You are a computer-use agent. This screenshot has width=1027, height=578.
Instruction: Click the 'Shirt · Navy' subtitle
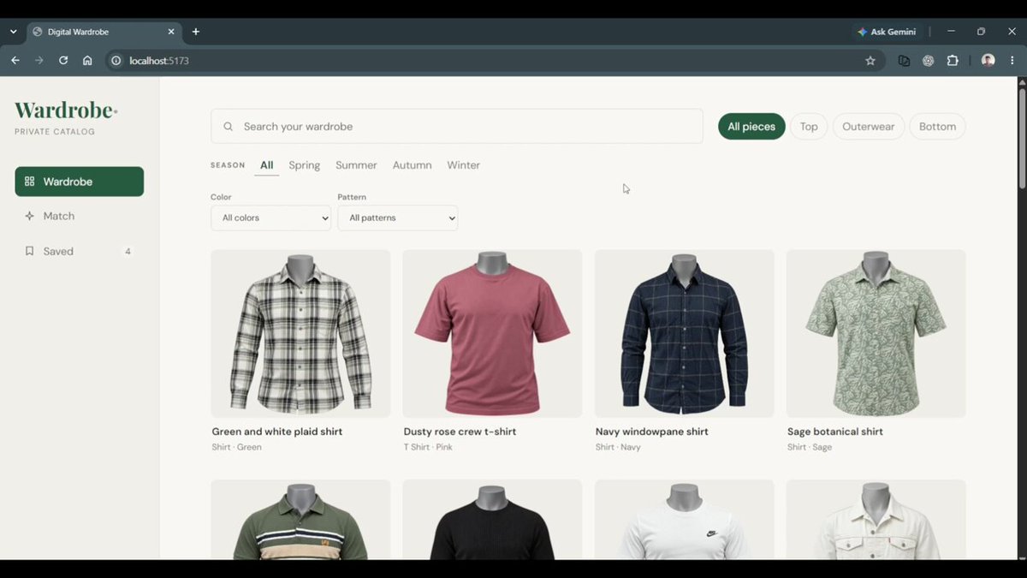click(x=618, y=447)
